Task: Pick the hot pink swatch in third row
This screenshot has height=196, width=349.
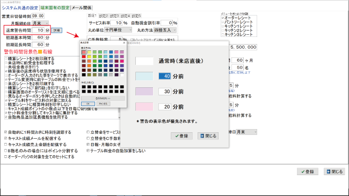Action: 122,61
